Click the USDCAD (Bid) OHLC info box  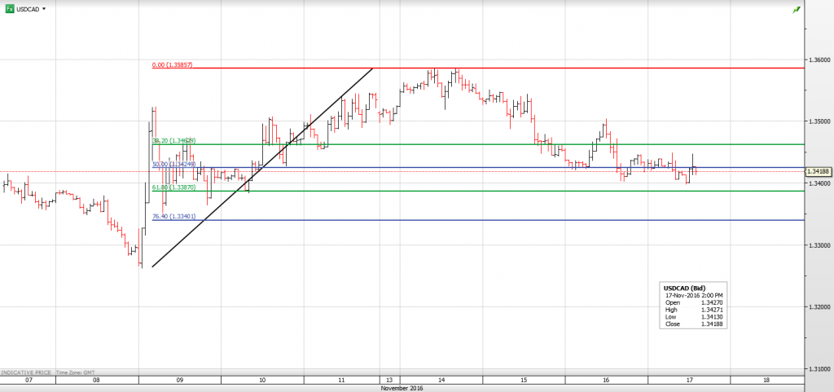point(693,306)
